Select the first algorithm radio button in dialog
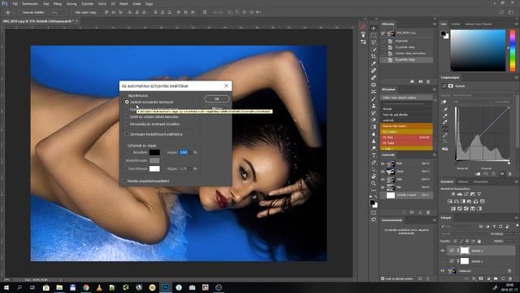Viewport: 520px width, 293px height. point(127,102)
